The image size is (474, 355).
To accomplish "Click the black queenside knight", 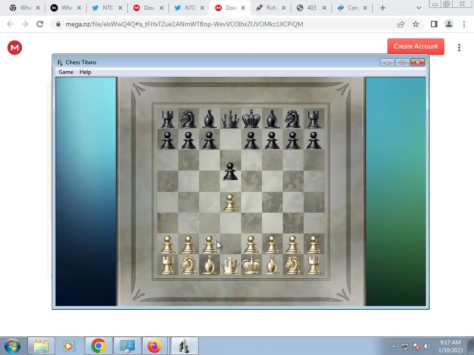I will (x=188, y=119).
